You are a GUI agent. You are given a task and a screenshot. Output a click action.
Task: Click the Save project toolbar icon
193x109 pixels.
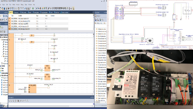pos(4,8)
